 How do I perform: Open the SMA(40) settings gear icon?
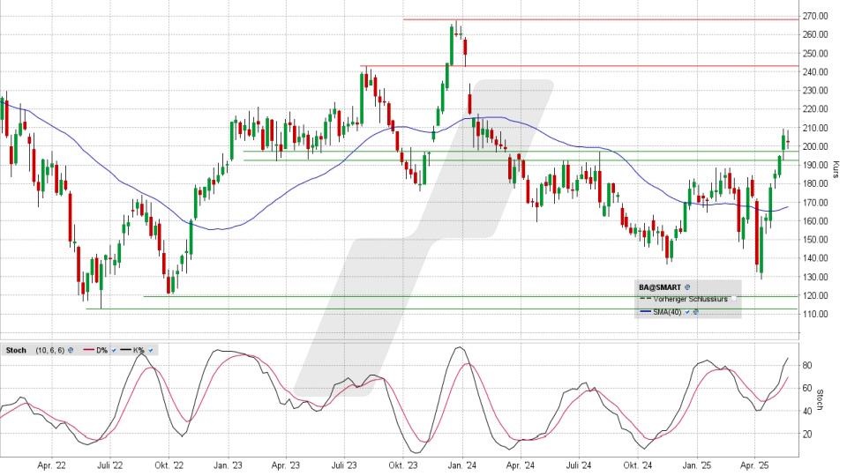[x=696, y=312]
